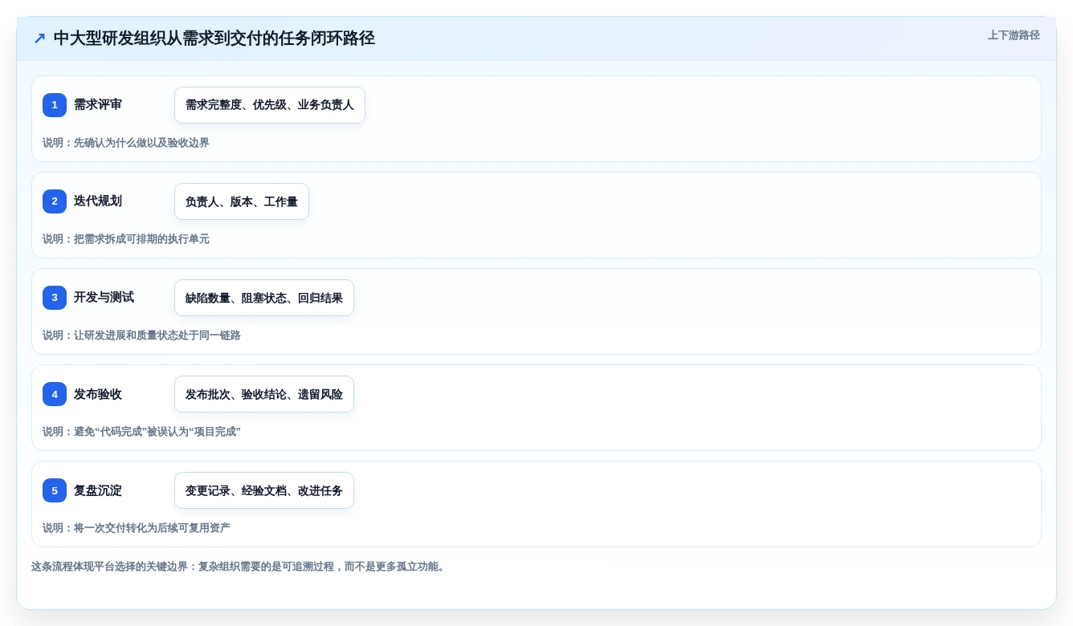Click the 开发与测试 step title
1073x626 pixels.
pos(104,298)
